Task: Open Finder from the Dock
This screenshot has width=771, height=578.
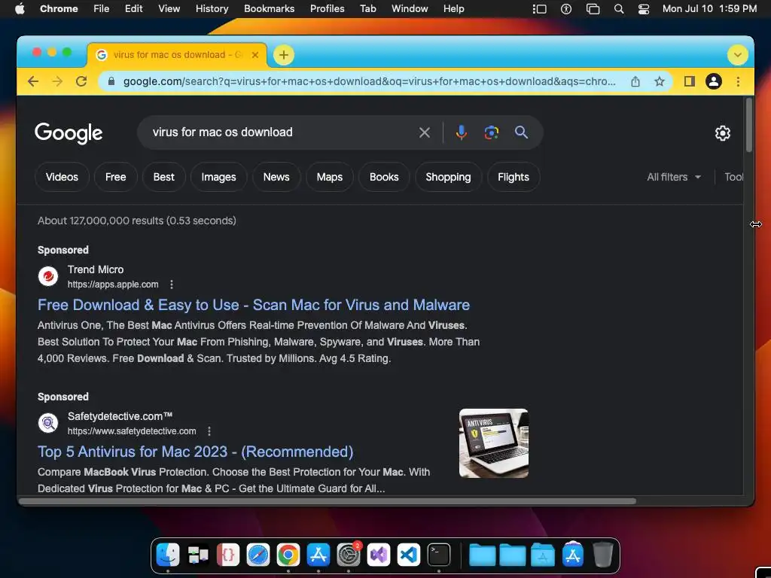Action: [x=168, y=555]
